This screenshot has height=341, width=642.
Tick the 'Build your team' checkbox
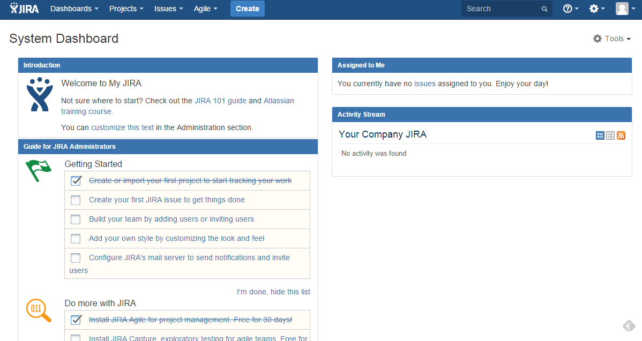click(76, 219)
